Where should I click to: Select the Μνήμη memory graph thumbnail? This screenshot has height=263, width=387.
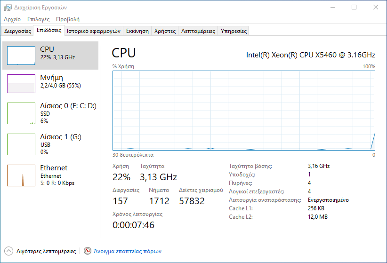21,84
